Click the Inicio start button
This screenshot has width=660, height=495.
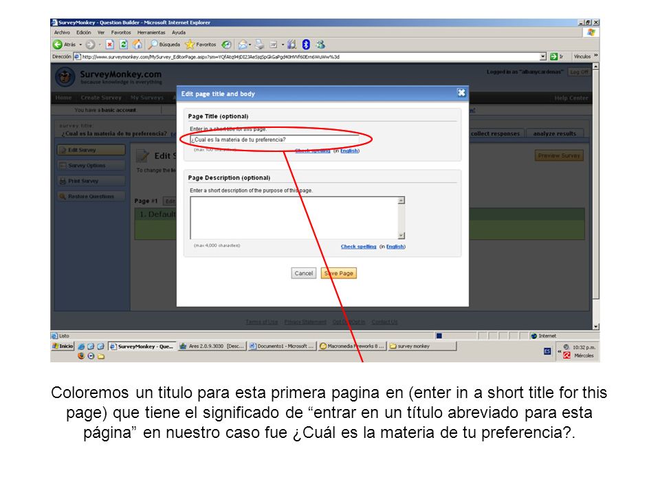click(63, 346)
